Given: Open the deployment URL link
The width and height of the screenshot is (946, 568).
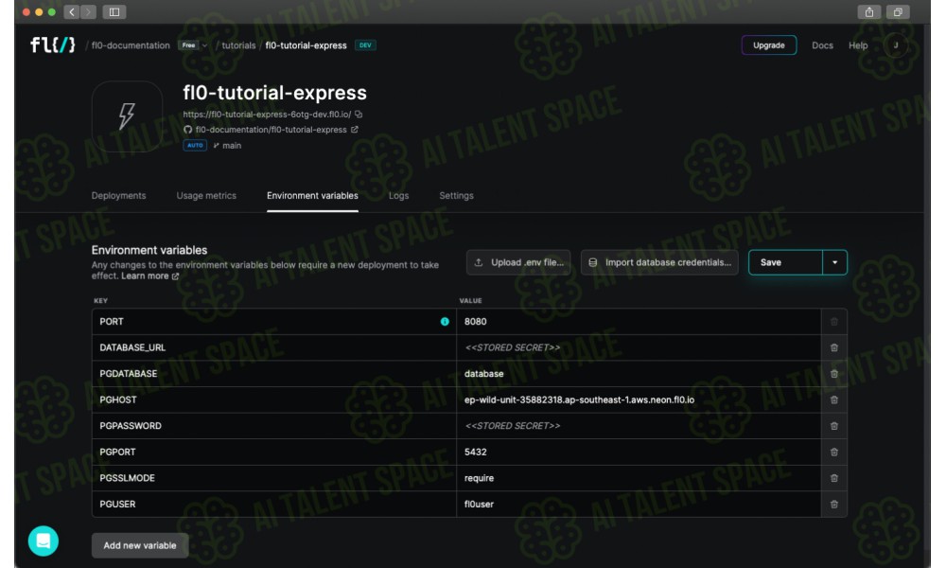Looking at the screenshot, I should (267, 115).
